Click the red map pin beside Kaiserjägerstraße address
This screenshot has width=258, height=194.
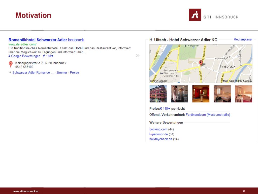tap(11, 64)
